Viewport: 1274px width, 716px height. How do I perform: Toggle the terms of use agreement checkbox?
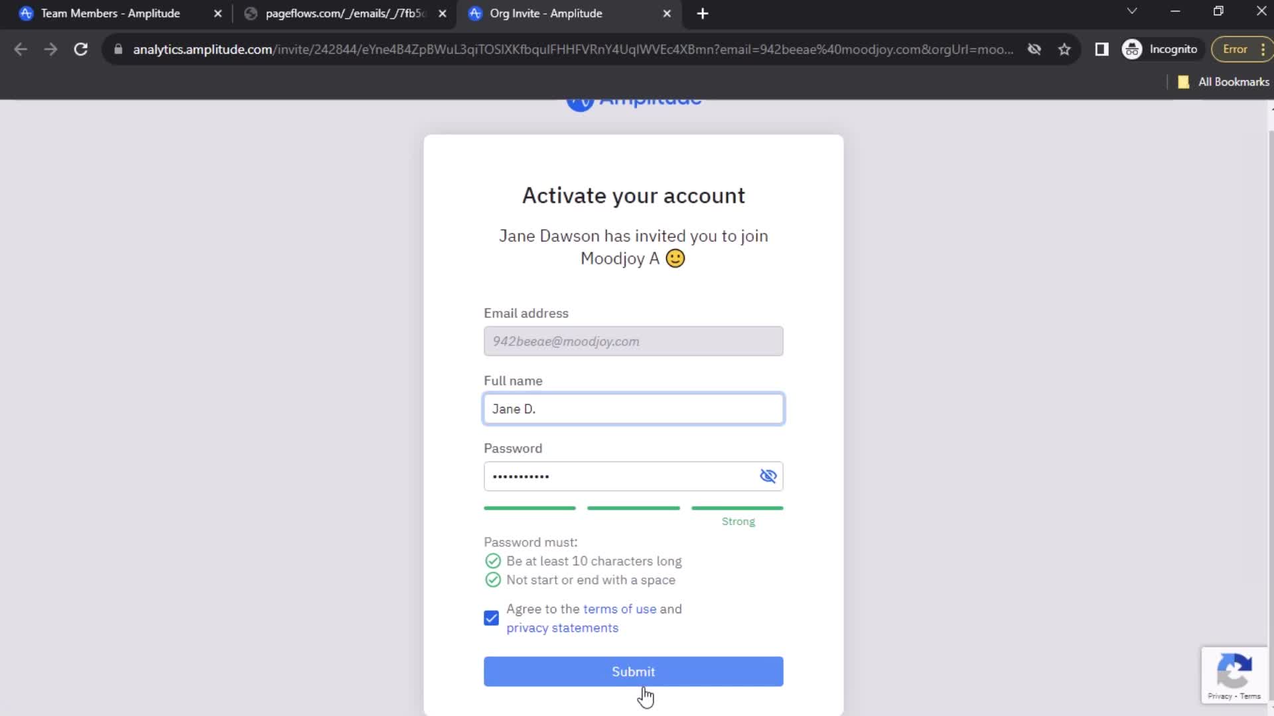tap(492, 617)
